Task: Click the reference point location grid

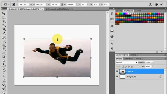Action: click(x=14, y=4)
